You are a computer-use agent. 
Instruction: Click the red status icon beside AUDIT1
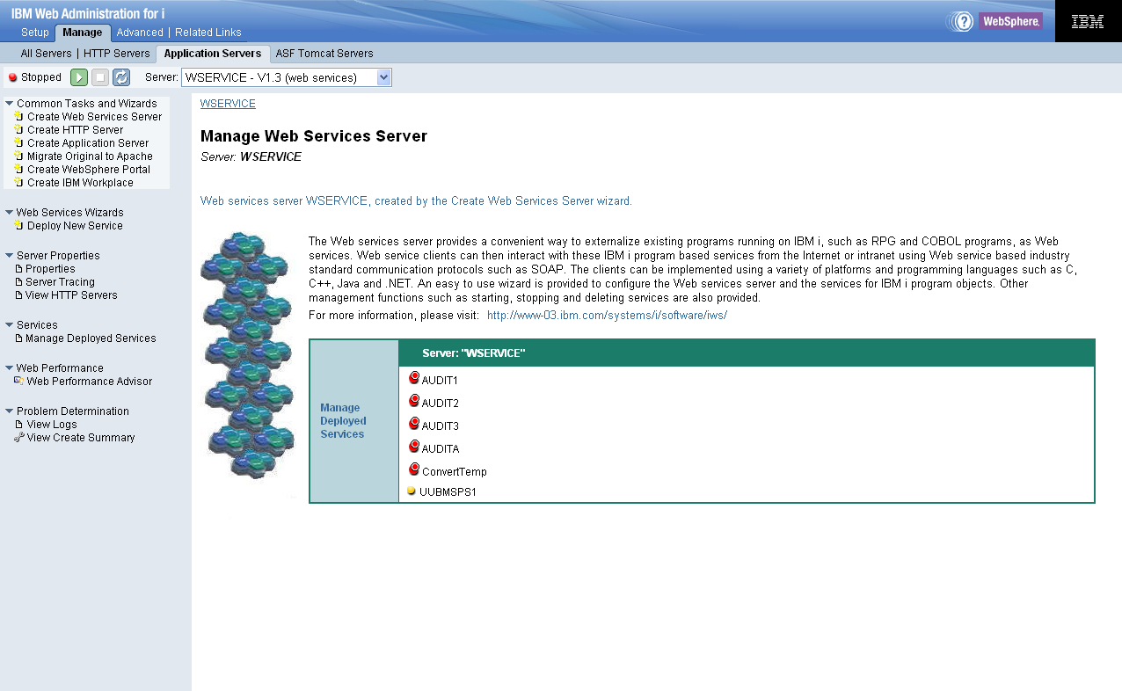coord(414,378)
